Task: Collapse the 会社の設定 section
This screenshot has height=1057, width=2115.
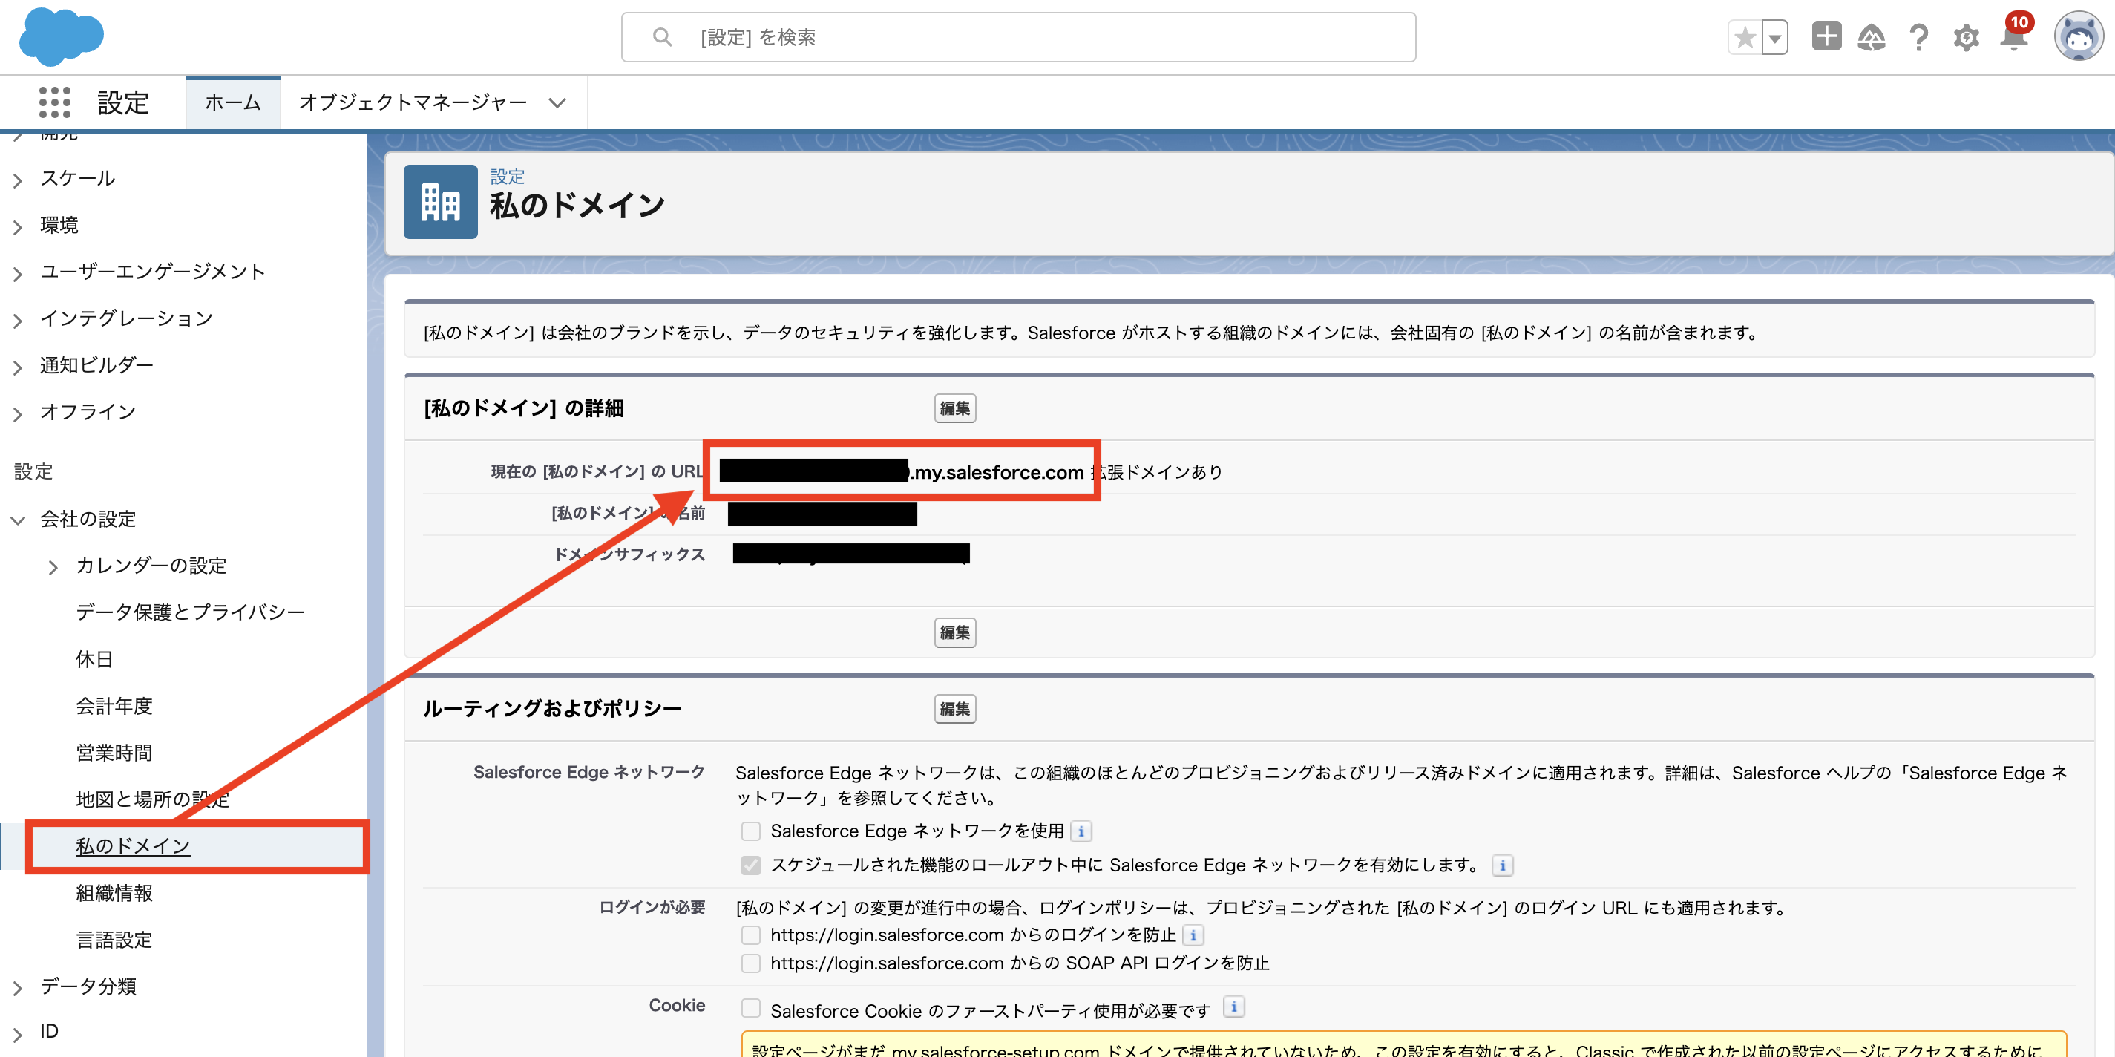Action: 16,519
